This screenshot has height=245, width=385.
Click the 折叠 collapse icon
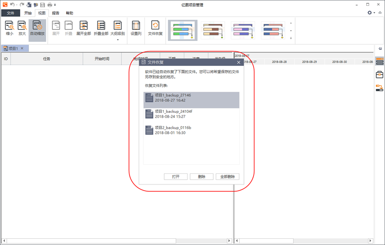[68, 28]
